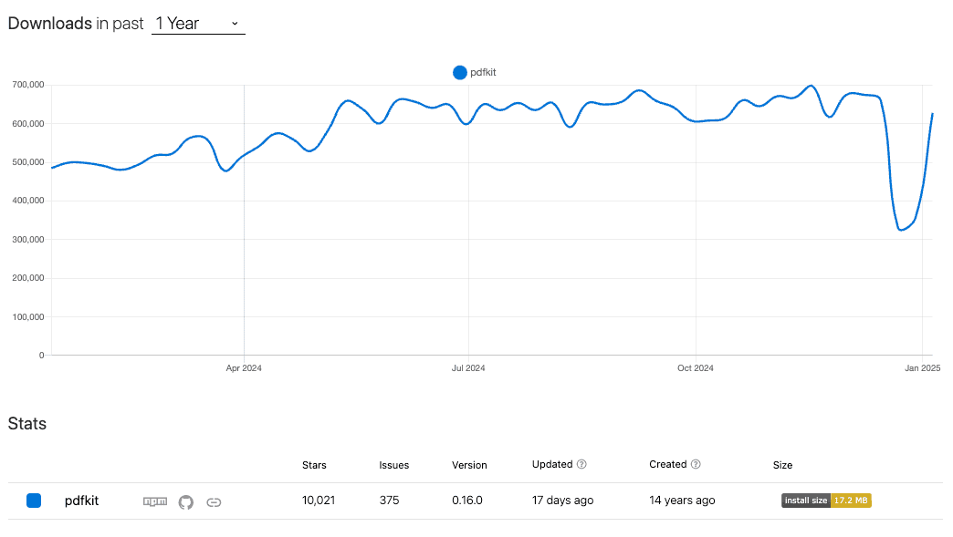Toggle the blue pdfkit checkbox in the Stats table

click(x=34, y=501)
